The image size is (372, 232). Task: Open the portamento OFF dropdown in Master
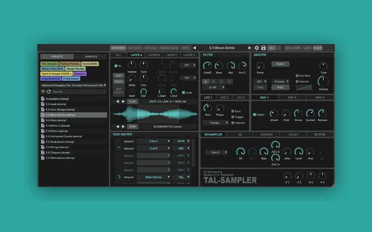click(260, 81)
